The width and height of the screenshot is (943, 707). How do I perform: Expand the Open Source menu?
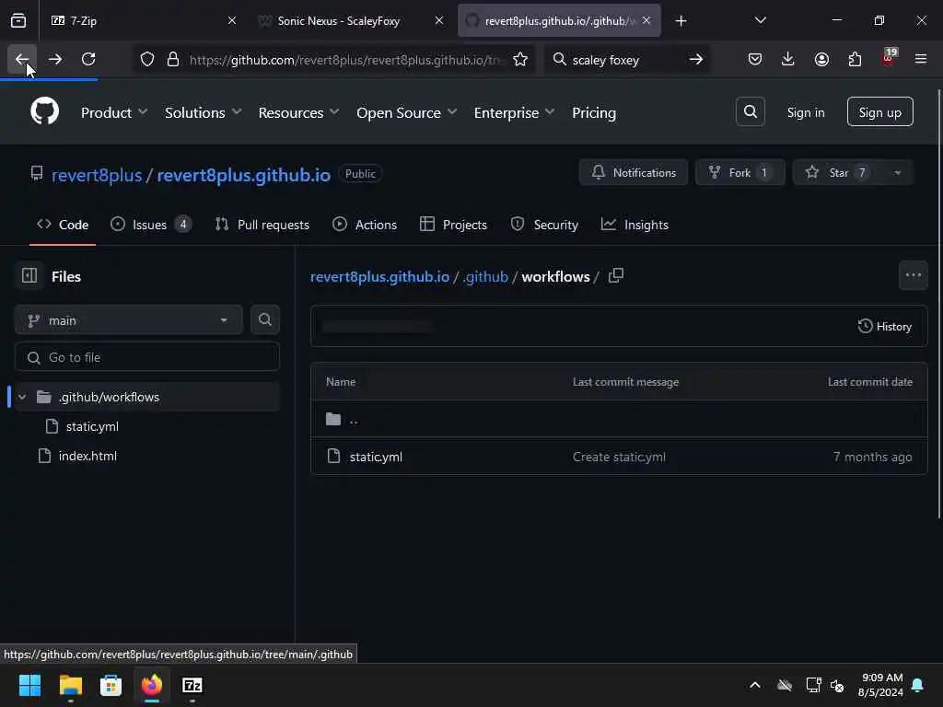(x=406, y=112)
